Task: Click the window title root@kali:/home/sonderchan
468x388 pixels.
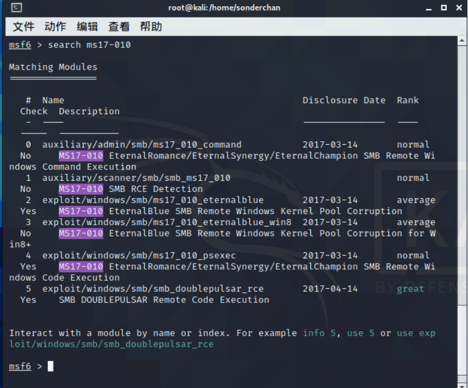Action: pos(224,8)
